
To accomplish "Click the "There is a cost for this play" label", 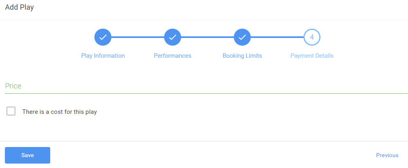I will 59,112.
